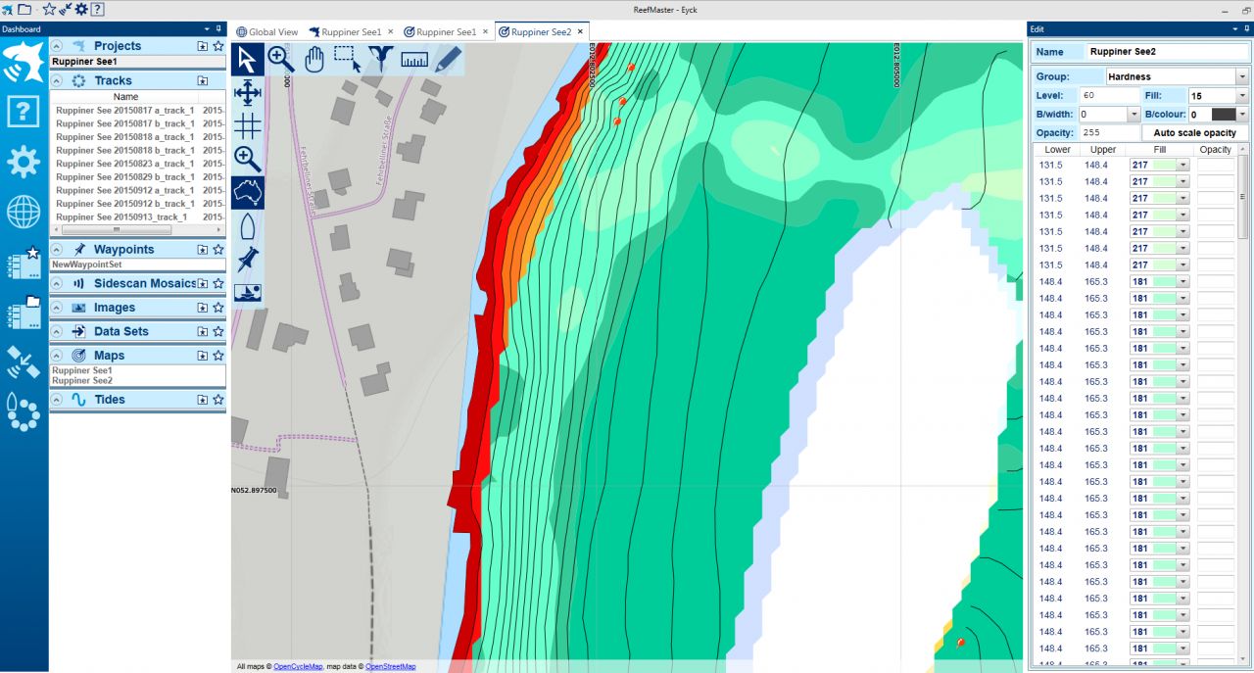Toggle the Australia background map icon
The width and height of the screenshot is (1254, 673).
click(x=248, y=193)
